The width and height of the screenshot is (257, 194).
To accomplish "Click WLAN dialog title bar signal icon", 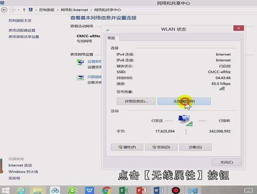I will tap(108, 30).
